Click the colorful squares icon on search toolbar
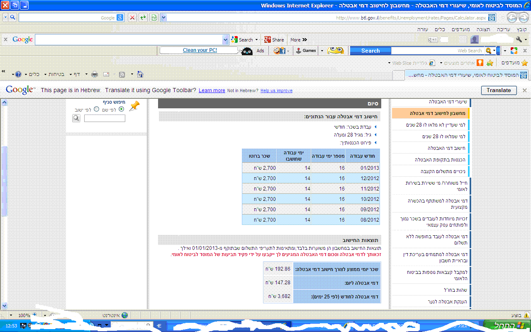This screenshot has height=332, width=531. (514, 51)
